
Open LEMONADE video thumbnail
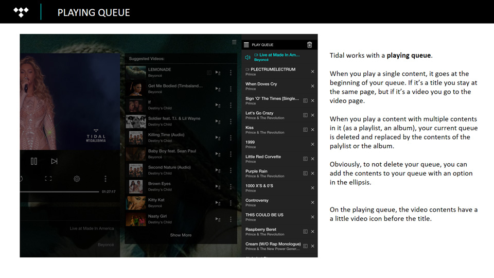point(136,73)
